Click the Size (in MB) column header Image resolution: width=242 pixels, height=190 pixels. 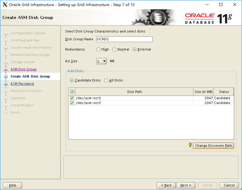pos(203,92)
